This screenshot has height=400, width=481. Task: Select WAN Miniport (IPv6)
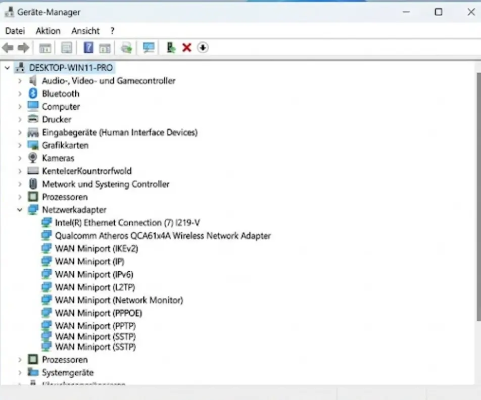coord(94,274)
